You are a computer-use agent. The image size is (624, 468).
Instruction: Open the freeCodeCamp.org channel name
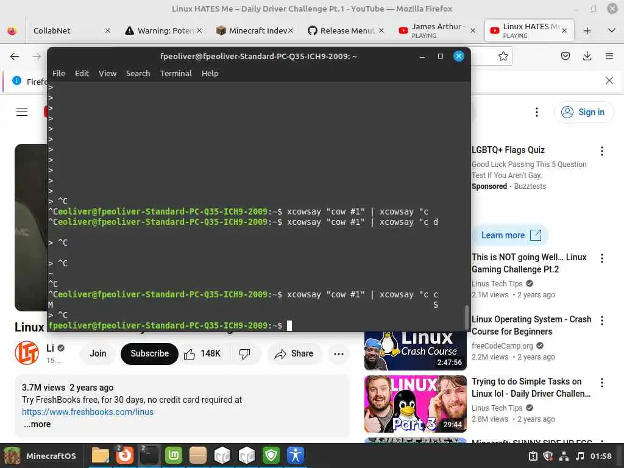(502, 346)
